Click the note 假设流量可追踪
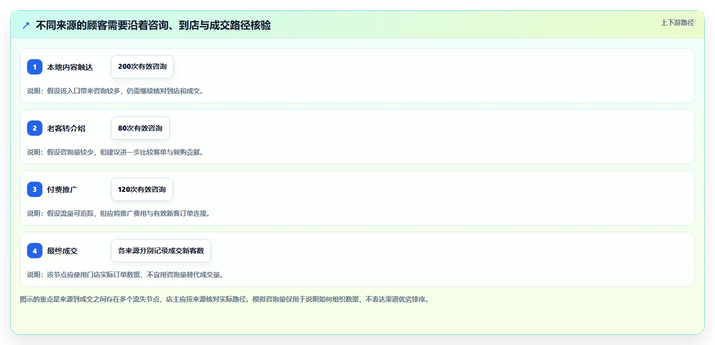 pyautogui.click(x=119, y=213)
